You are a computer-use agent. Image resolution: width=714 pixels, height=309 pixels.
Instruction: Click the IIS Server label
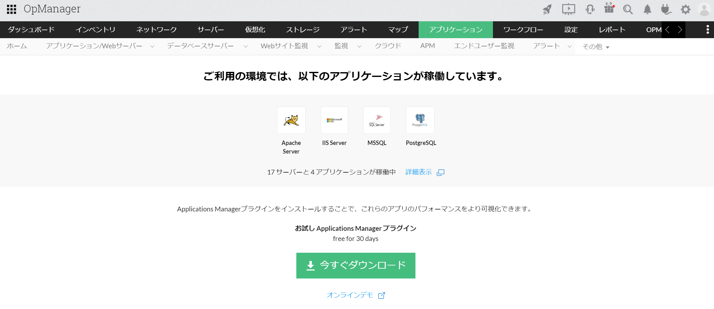tap(334, 143)
